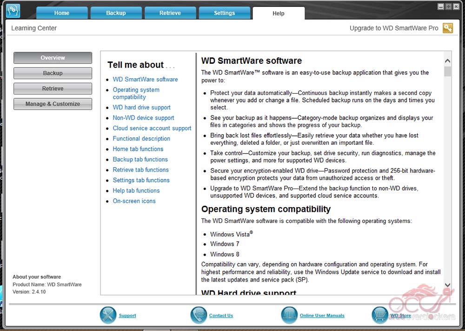Click the Online User Manuals book icon
The image size is (465, 331).
pos(289,315)
